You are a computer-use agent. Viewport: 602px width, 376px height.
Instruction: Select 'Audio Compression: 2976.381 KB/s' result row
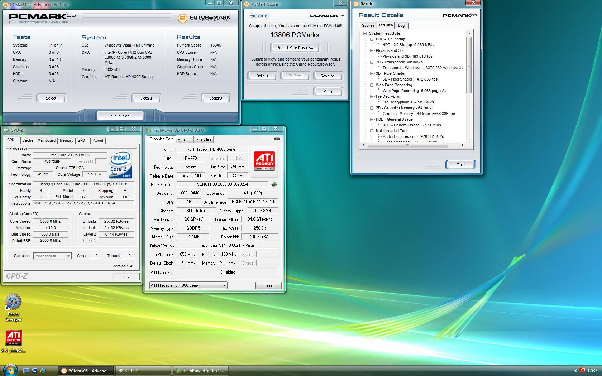(x=413, y=136)
